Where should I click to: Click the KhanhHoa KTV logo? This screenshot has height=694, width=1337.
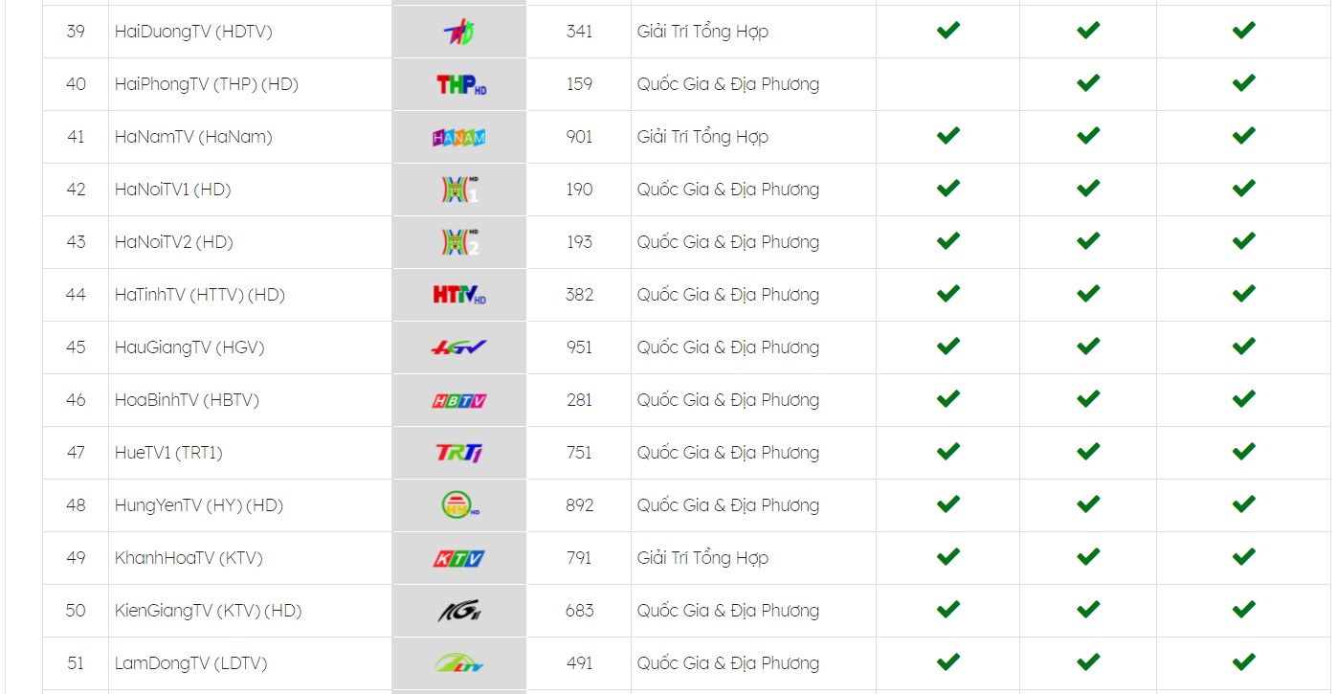[458, 558]
